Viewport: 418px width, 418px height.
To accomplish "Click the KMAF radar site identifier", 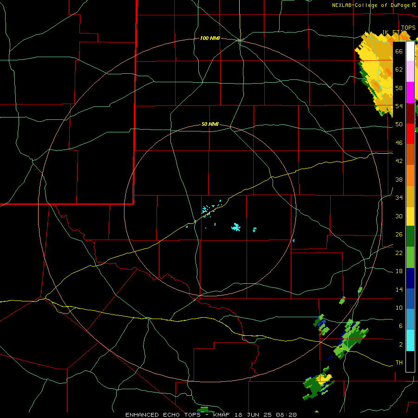I will [x=222, y=415].
